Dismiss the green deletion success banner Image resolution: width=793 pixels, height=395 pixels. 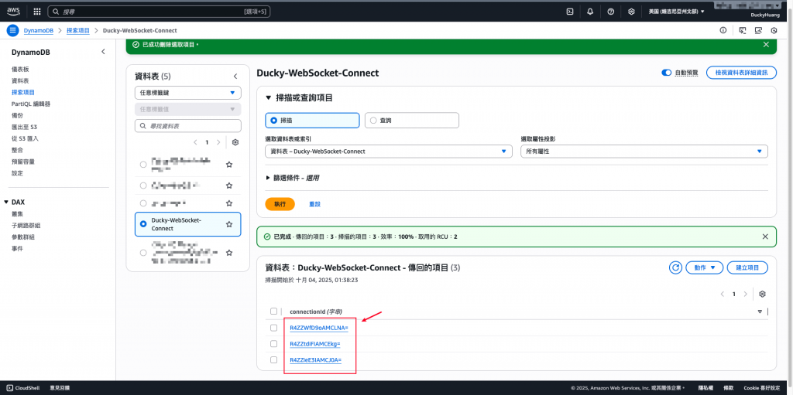766,45
